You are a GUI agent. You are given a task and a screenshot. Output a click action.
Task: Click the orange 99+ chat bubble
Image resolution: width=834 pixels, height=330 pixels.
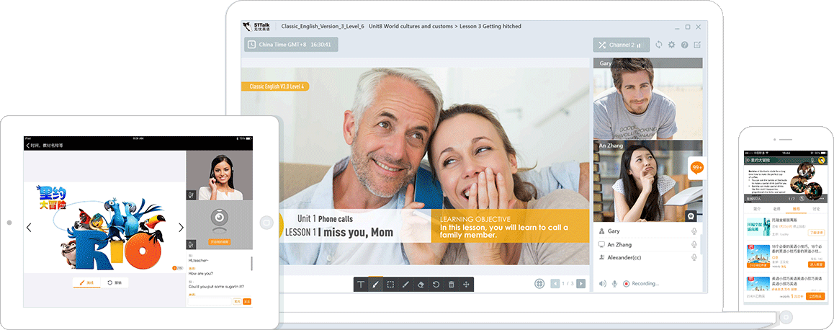pos(696,167)
